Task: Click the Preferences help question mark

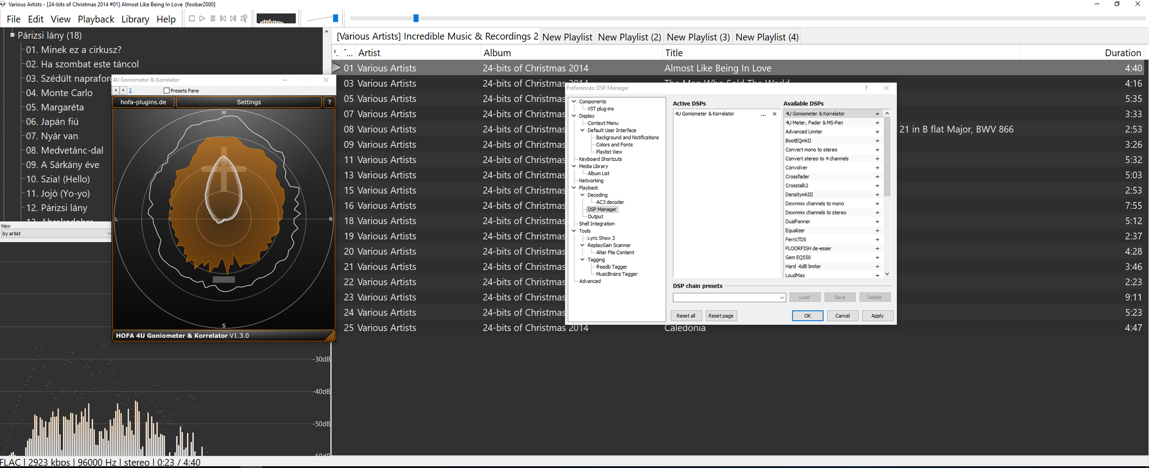Action: 866,88
